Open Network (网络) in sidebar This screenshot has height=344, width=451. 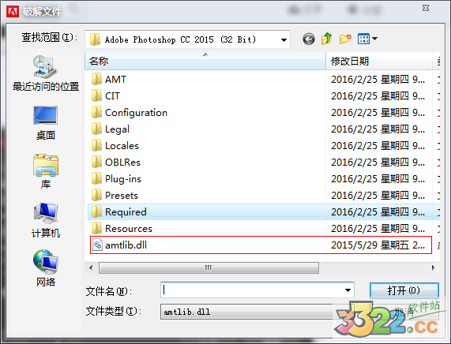[x=46, y=268]
